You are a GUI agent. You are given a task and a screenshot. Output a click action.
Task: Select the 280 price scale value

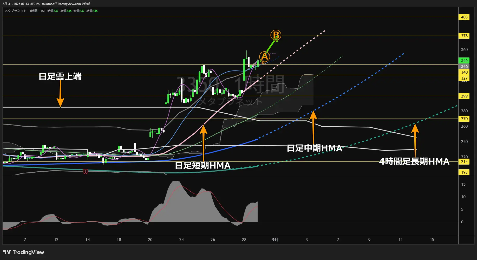[464, 111]
